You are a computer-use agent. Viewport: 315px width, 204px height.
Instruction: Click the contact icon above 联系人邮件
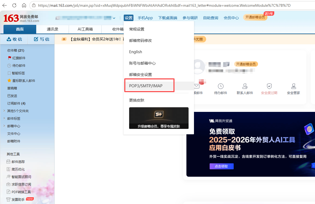[x=245, y=86]
